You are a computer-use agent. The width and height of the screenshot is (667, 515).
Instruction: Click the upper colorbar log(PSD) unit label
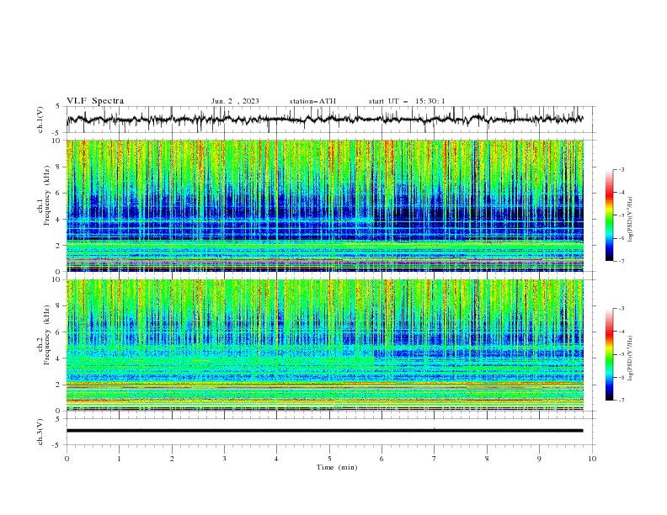click(x=630, y=220)
